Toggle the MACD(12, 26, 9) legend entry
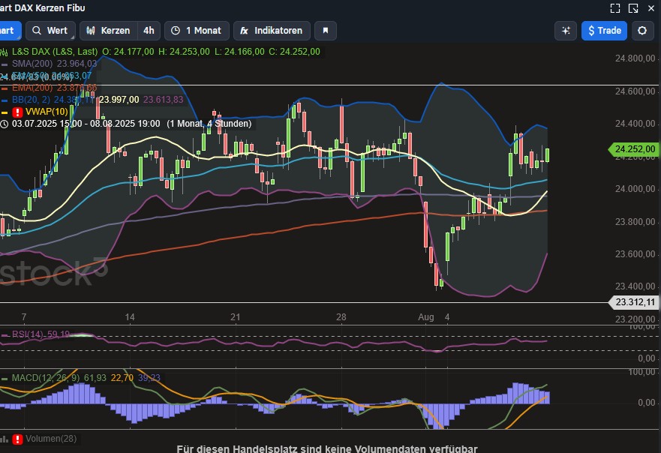 [x=45, y=378]
